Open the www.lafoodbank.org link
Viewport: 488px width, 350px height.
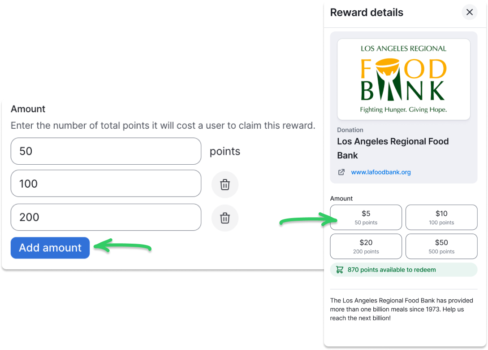tap(380, 172)
